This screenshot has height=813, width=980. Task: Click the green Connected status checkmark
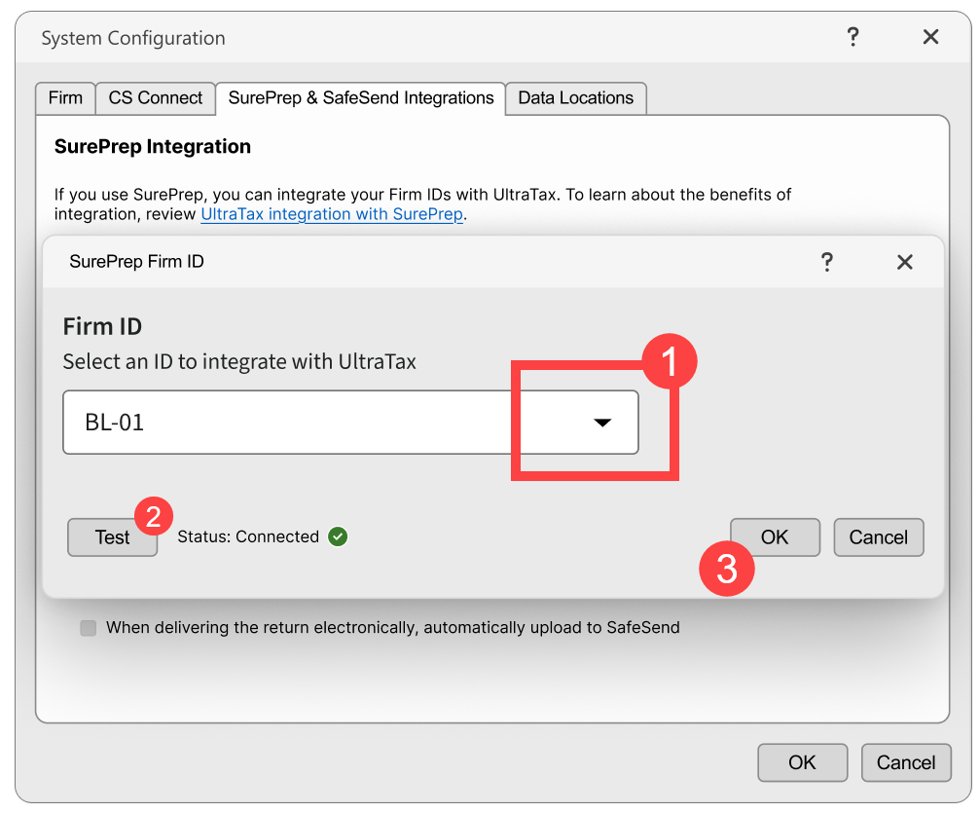337,536
